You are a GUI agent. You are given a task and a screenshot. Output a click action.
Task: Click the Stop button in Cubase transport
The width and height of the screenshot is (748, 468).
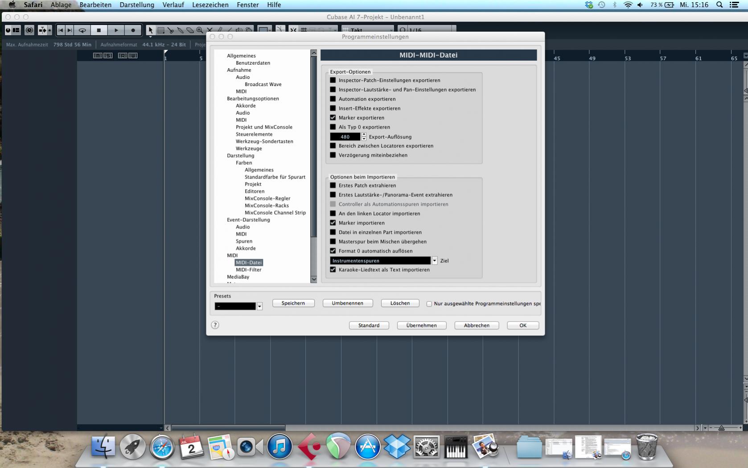(x=99, y=30)
